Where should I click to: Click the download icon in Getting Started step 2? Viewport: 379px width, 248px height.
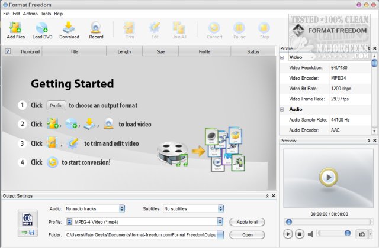[x=89, y=123]
